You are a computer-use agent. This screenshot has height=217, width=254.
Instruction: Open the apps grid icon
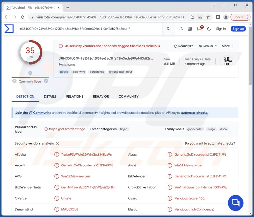pyautogui.click(x=190, y=29)
